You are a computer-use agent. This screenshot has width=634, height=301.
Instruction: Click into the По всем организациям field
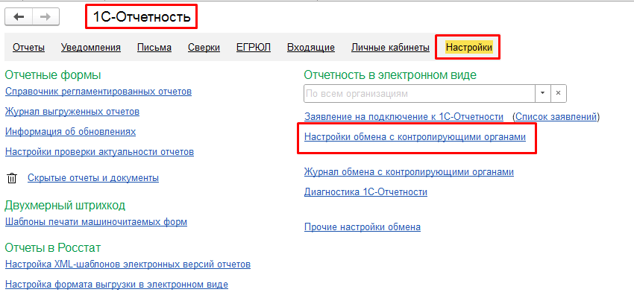(419, 93)
